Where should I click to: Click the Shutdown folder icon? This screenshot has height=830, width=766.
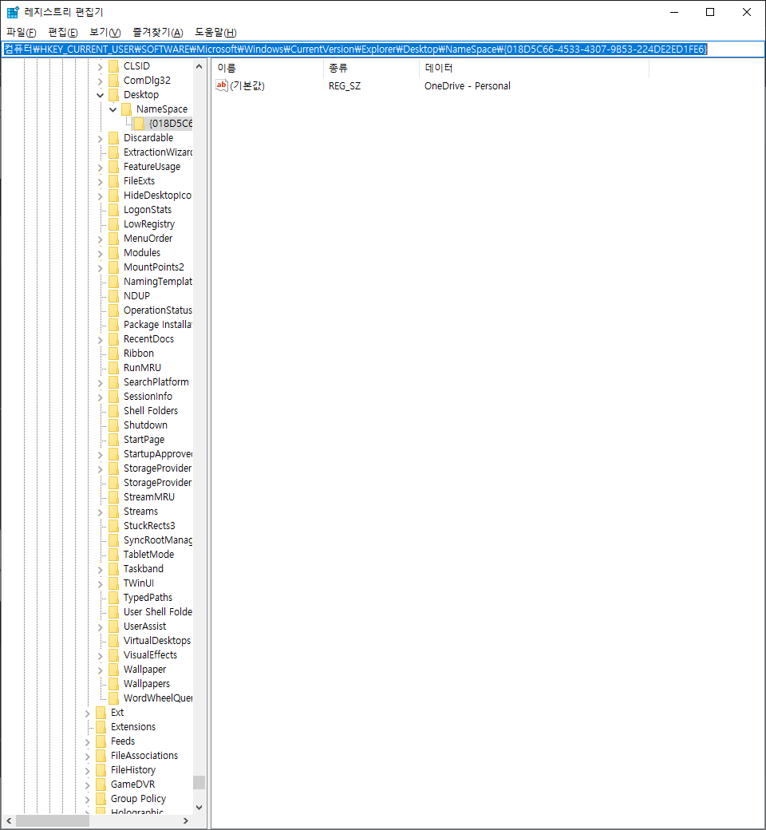point(113,425)
